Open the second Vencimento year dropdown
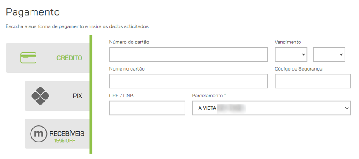 (329, 54)
